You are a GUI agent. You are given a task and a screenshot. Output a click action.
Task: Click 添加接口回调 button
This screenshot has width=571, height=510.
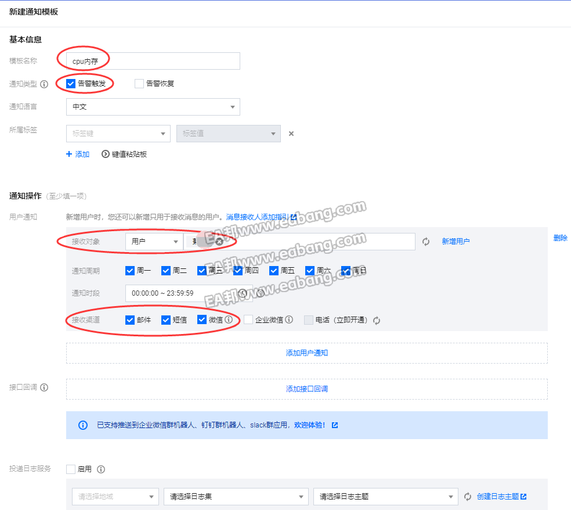click(x=307, y=389)
